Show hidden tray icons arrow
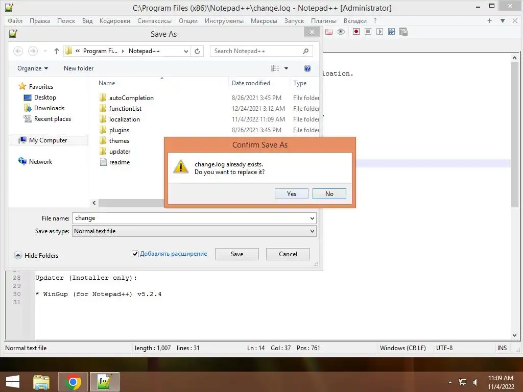The image size is (523, 392). pyautogui.click(x=450, y=382)
